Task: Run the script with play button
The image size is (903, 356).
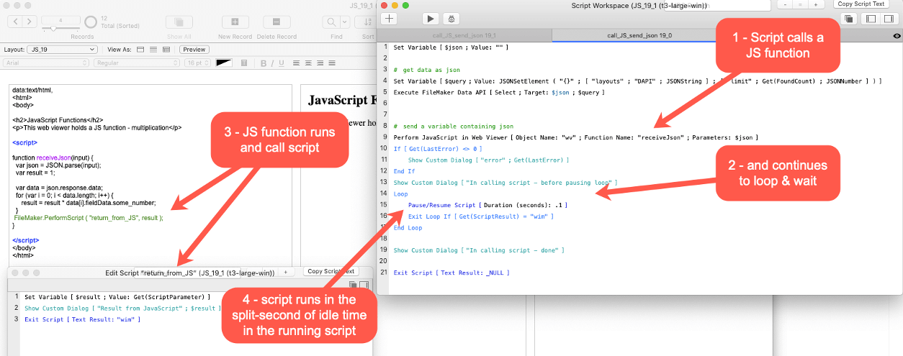Action: click(431, 19)
